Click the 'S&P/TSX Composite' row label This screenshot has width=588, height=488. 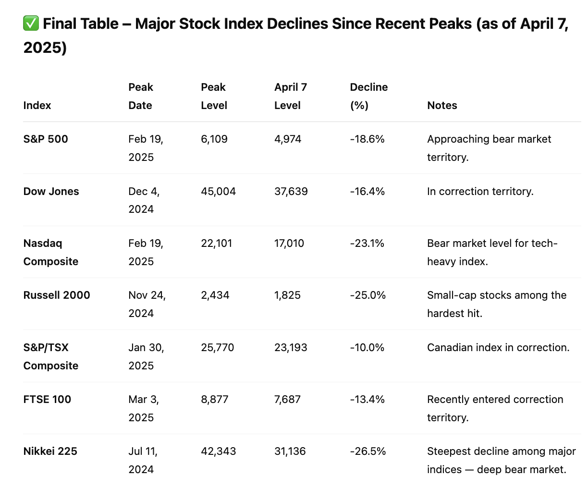(x=51, y=356)
